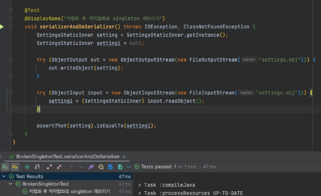Import tests from file icon

tap(110, 167)
